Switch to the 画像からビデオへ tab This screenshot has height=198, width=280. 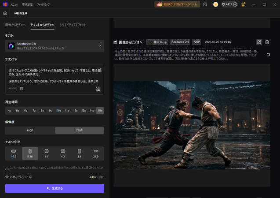pyautogui.click(x=15, y=25)
